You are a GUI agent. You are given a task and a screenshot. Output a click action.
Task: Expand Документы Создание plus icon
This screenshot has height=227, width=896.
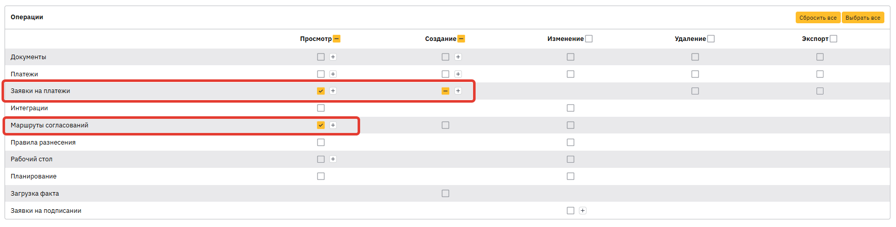pyautogui.click(x=458, y=57)
